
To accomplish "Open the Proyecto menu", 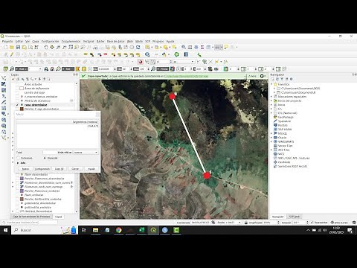I will 7,42.
